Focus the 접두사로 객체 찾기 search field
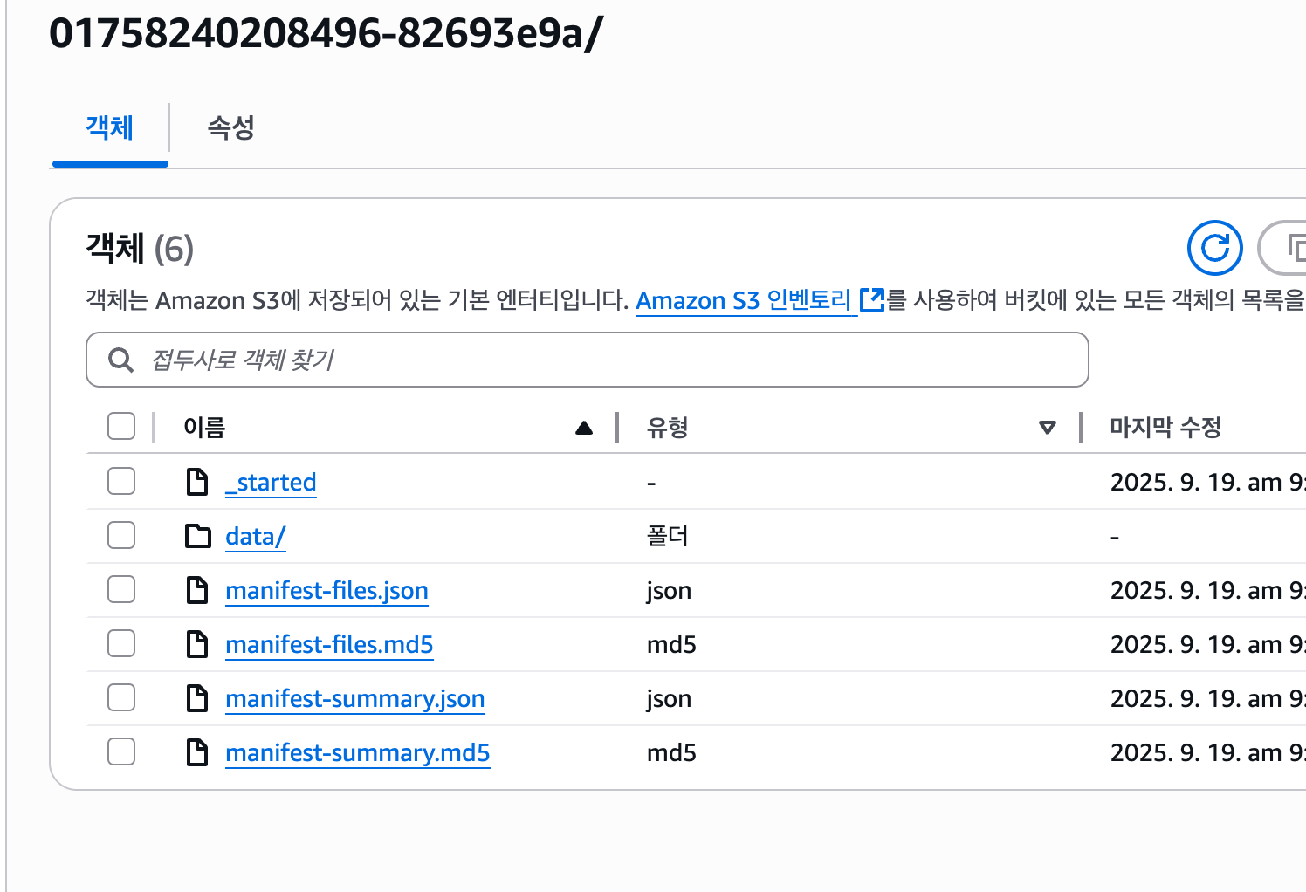The image size is (1306, 892). [611, 360]
